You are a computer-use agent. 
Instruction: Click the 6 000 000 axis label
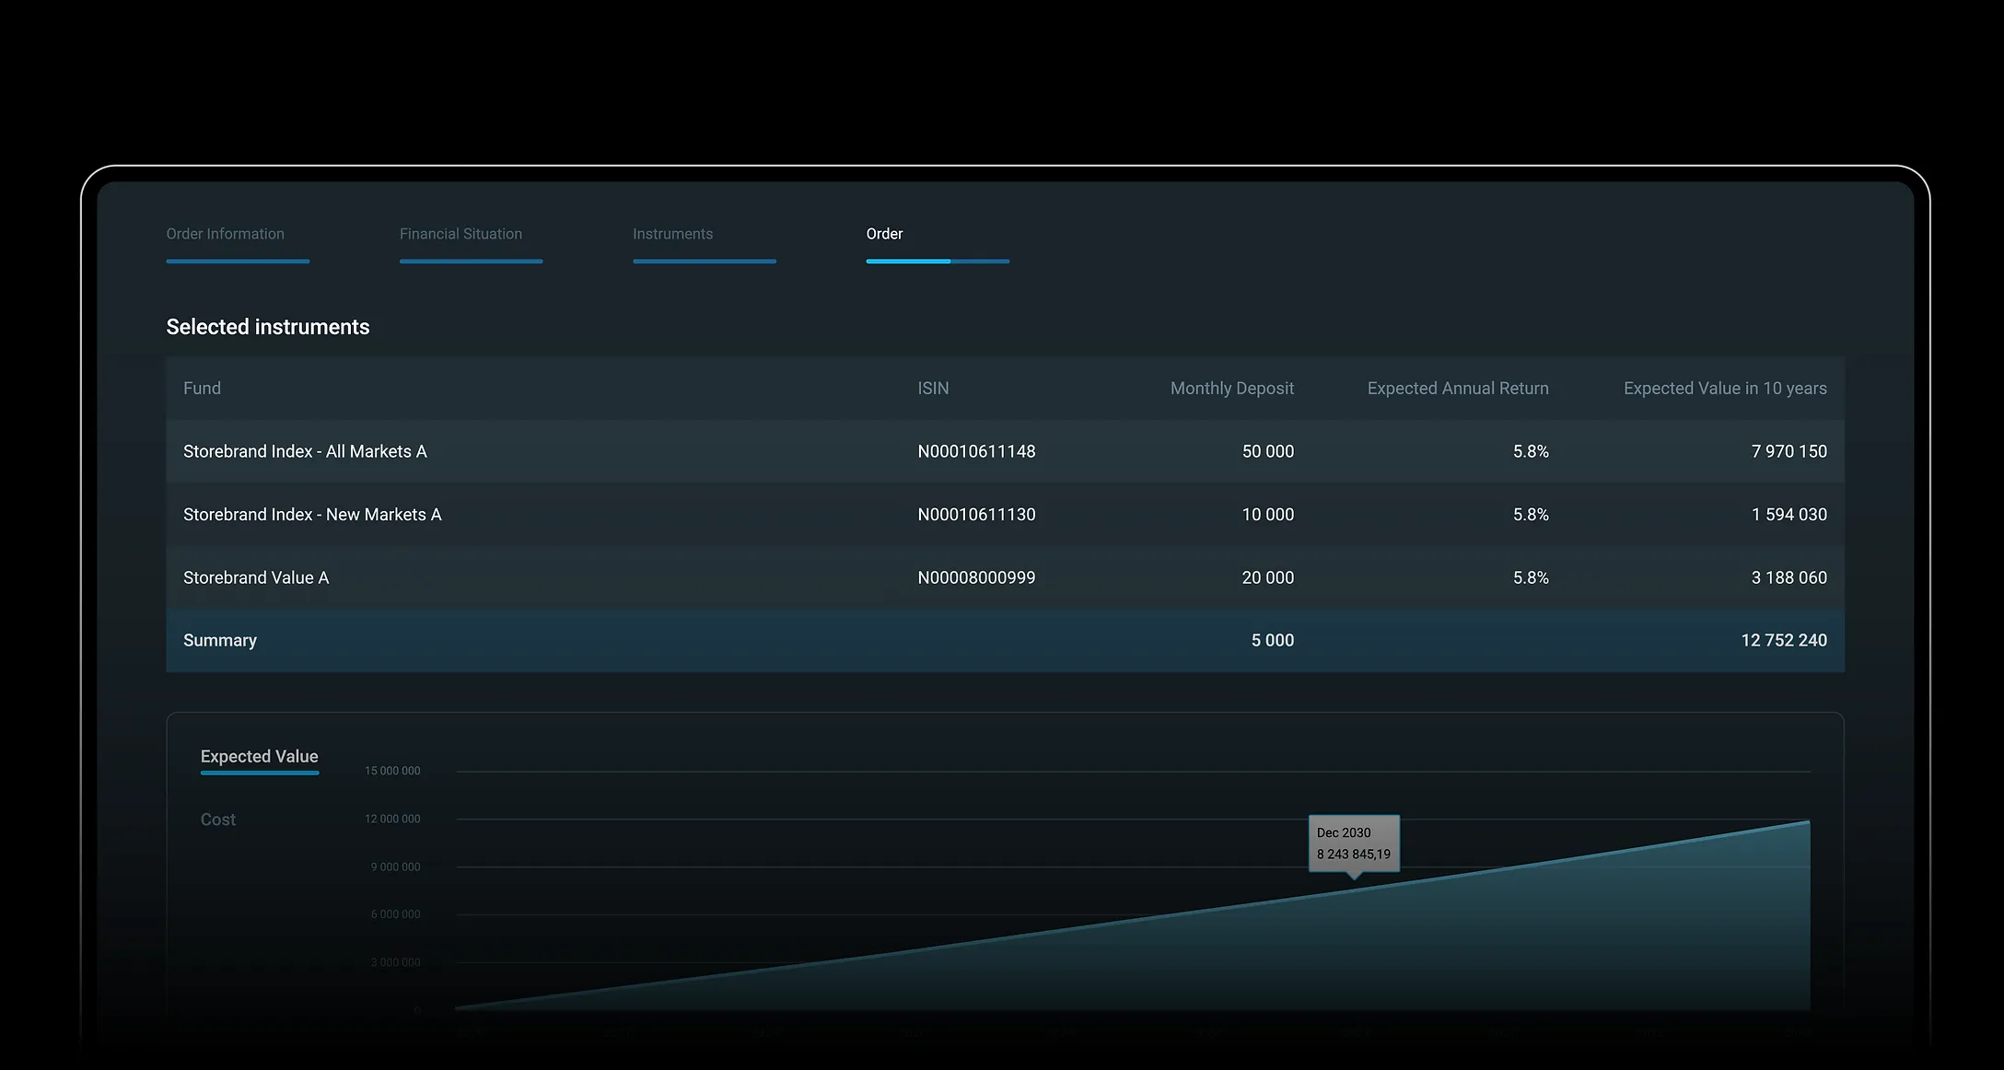pos(396,914)
